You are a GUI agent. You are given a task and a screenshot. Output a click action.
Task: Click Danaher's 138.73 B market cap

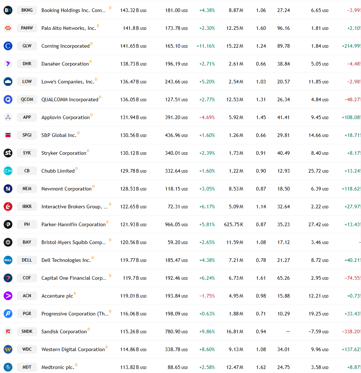[133, 64]
